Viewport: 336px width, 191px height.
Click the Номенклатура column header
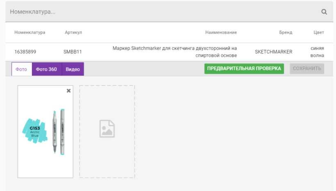click(30, 32)
